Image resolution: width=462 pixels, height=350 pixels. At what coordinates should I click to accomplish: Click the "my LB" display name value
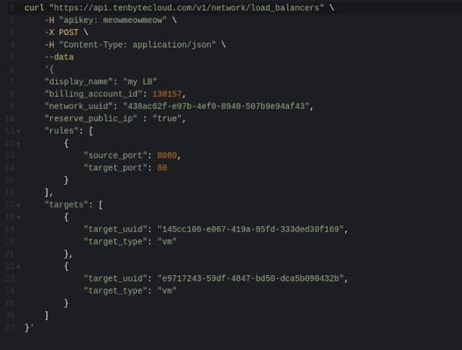click(140, 82)
